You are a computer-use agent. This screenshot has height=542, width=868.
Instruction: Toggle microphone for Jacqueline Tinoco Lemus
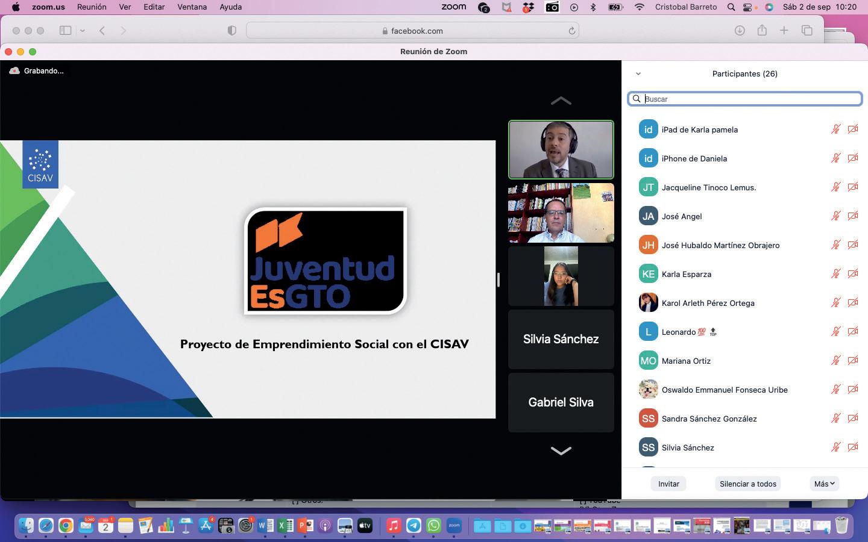point(836,187)
